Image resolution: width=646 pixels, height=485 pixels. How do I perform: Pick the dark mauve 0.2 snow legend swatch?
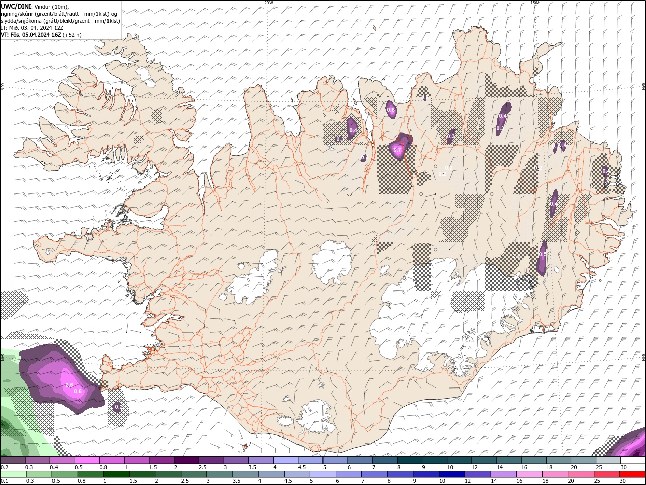[13, 460]
